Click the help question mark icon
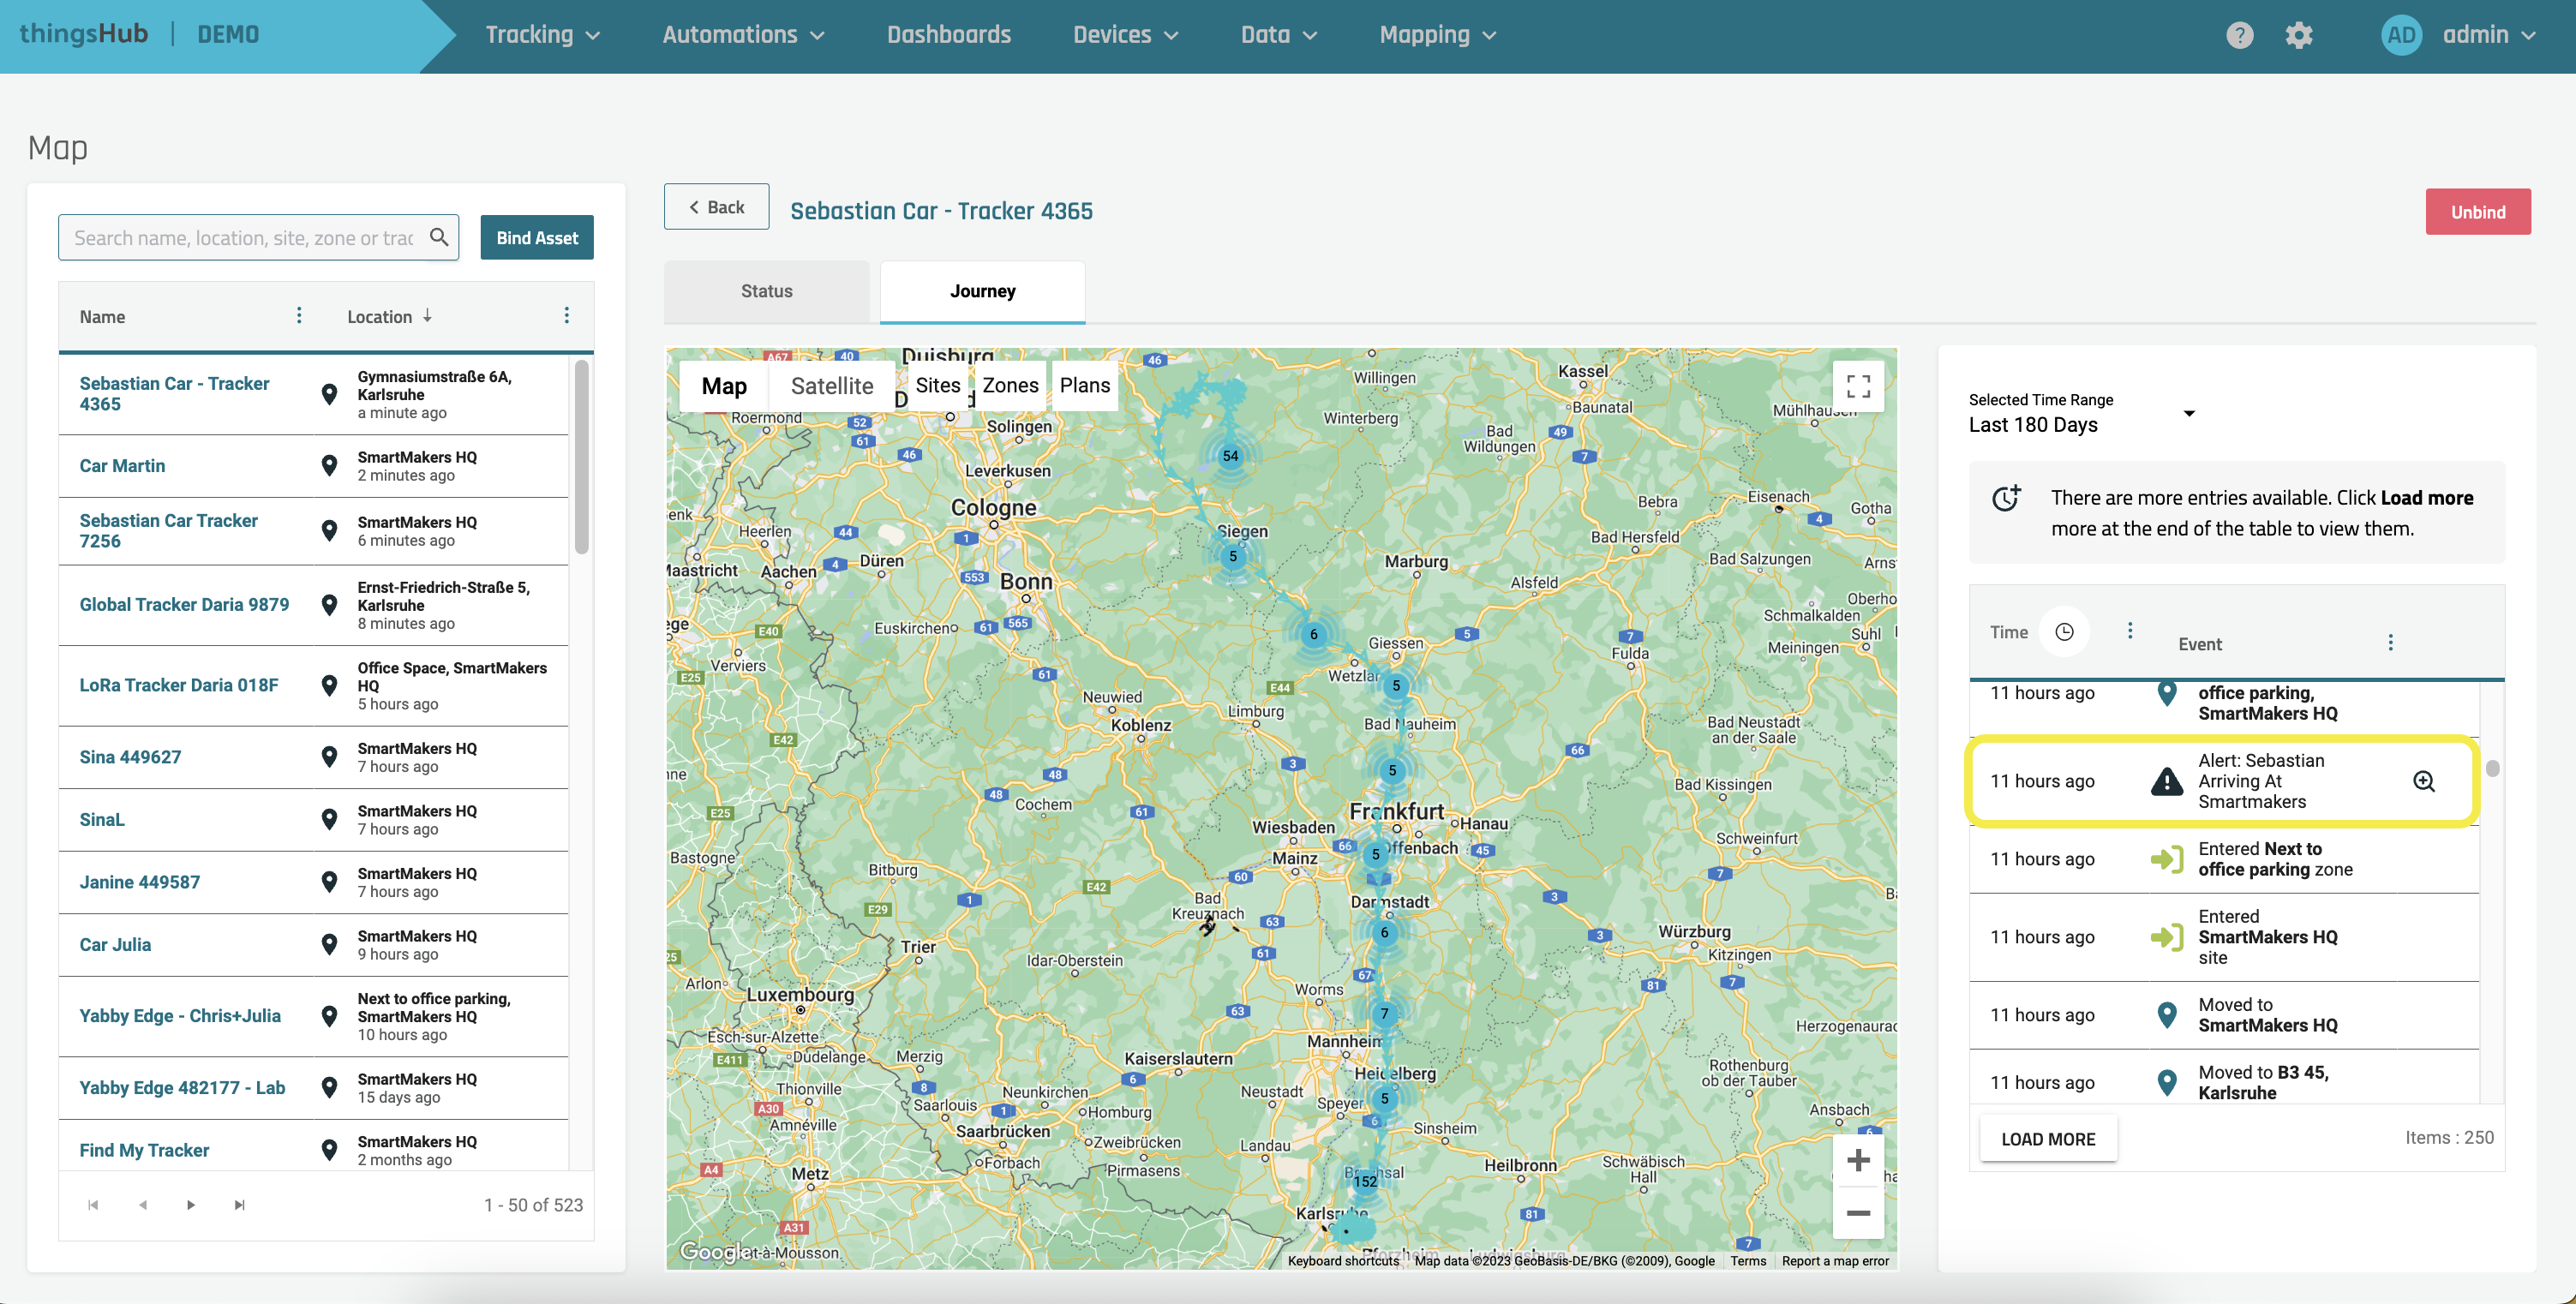The width and height of the screenshot is (2576, 1304). click(2239, 35)
